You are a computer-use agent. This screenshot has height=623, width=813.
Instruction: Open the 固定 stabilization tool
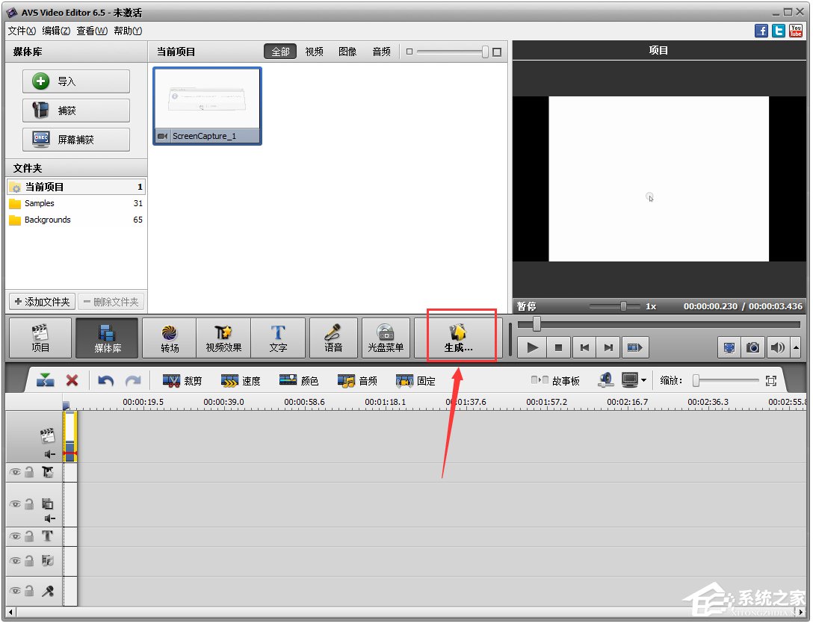pos(415,381)
